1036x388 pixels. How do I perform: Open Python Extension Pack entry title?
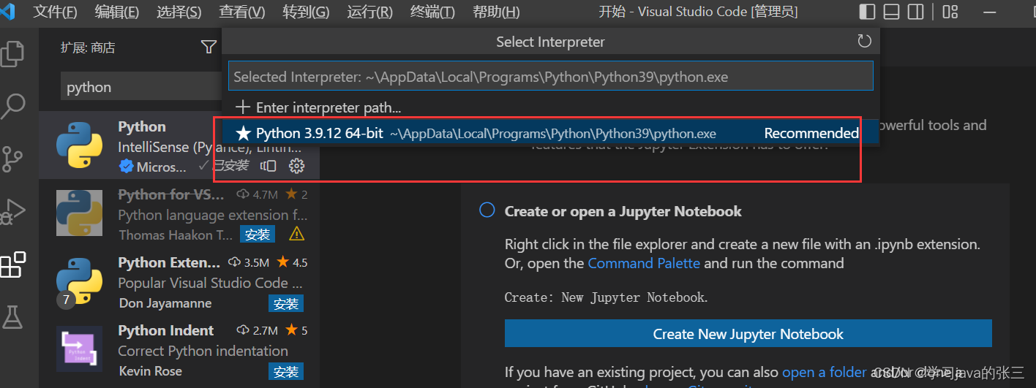(x=169, y=262)
